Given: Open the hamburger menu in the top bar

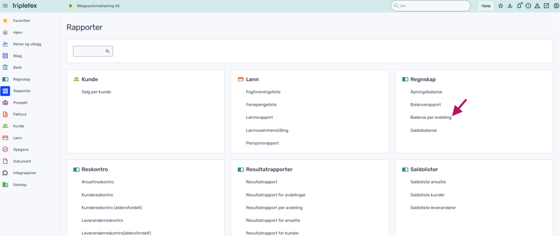Looking at the screenshot, I should coord(5,5).
